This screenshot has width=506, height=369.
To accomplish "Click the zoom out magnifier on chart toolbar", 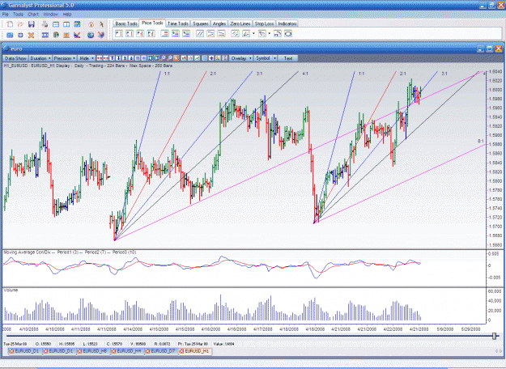I will pyautogui.click(x=169, y=58).
